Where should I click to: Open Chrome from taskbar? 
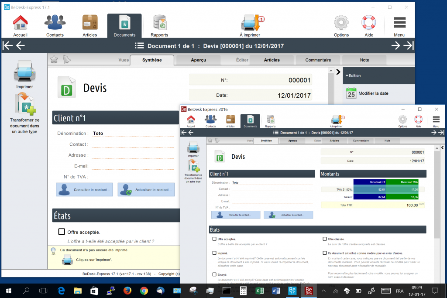pos(144,291)
